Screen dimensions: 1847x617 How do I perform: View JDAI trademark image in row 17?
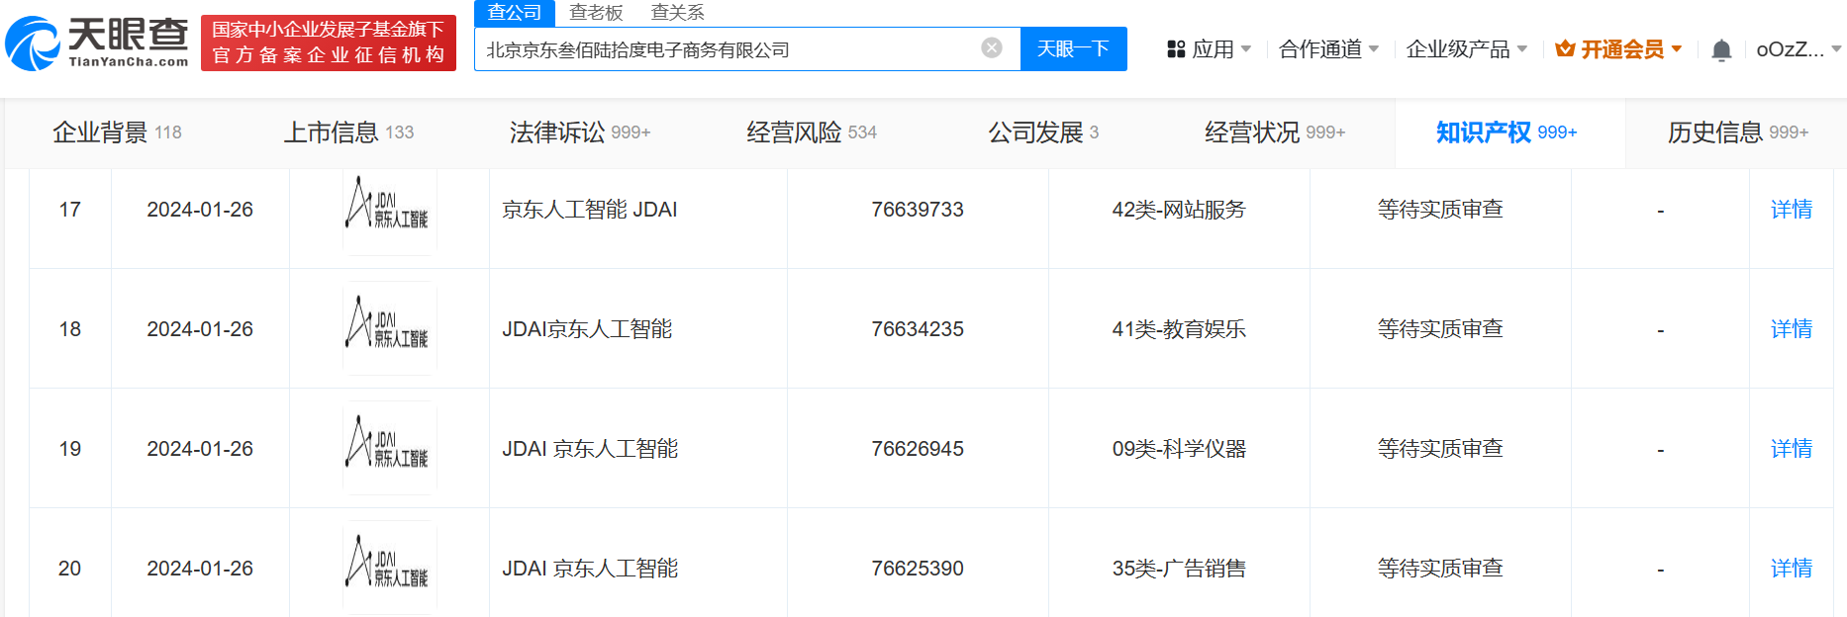click(x=389, y=210)
